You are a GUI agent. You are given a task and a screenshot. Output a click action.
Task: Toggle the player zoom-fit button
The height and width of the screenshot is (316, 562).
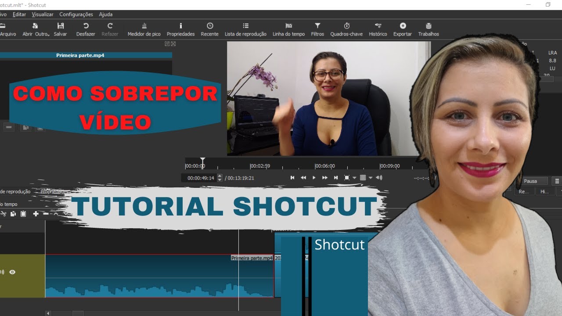[347, 177]
